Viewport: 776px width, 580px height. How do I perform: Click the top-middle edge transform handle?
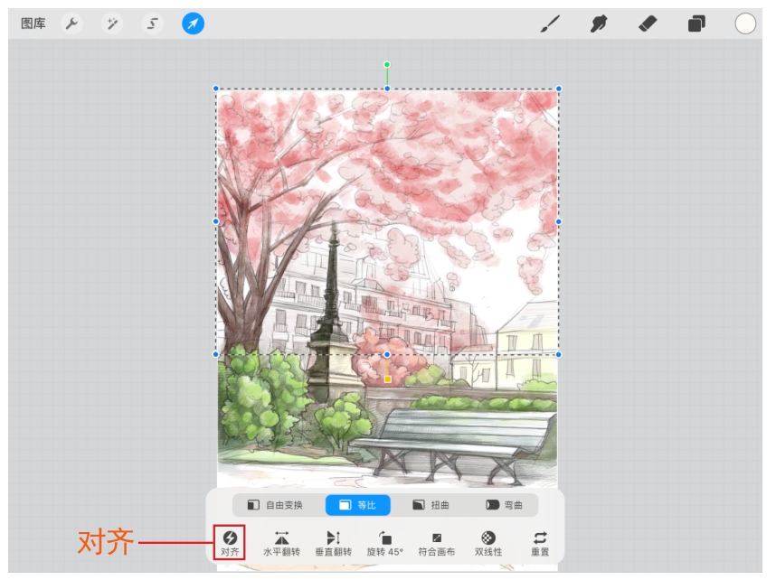coord(387,89)
